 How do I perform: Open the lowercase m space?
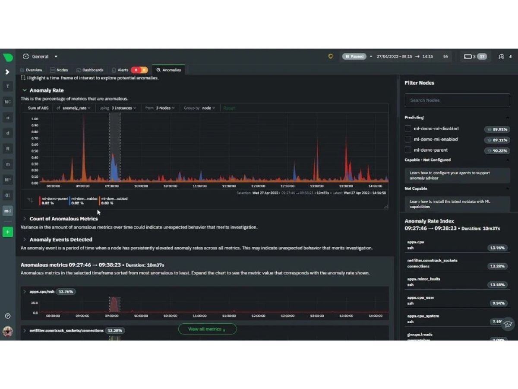pyautogui.click(x=7, y=164)
